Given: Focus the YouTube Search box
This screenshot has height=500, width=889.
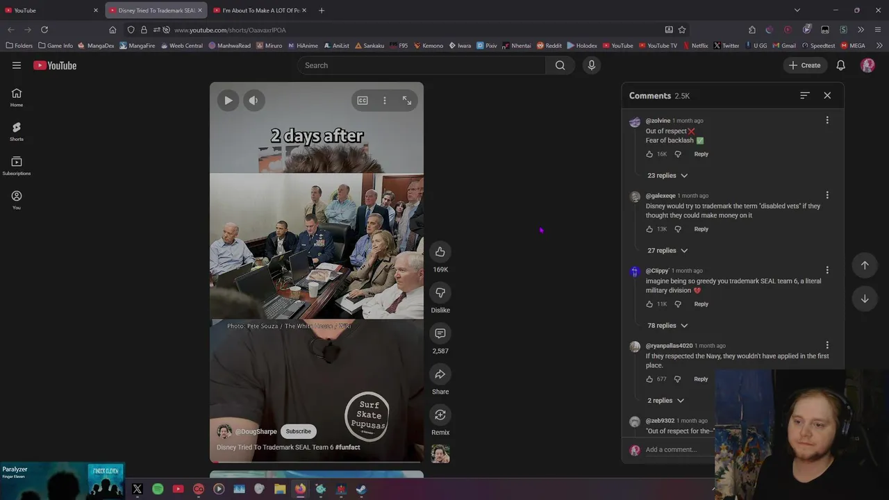Looking at the screenshot, I should pos(421,65).
